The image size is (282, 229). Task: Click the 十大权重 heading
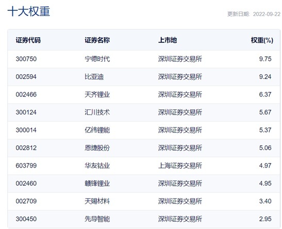28,11
